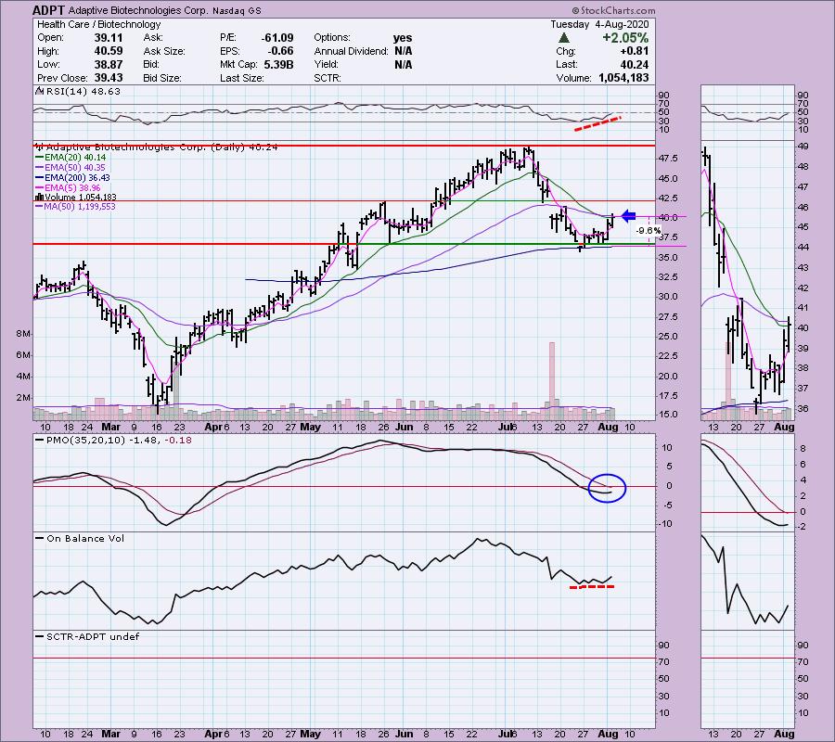Viewport: 835px width, 742px height.
Task: Click the Low price 38.87
Action: (109, 64)
